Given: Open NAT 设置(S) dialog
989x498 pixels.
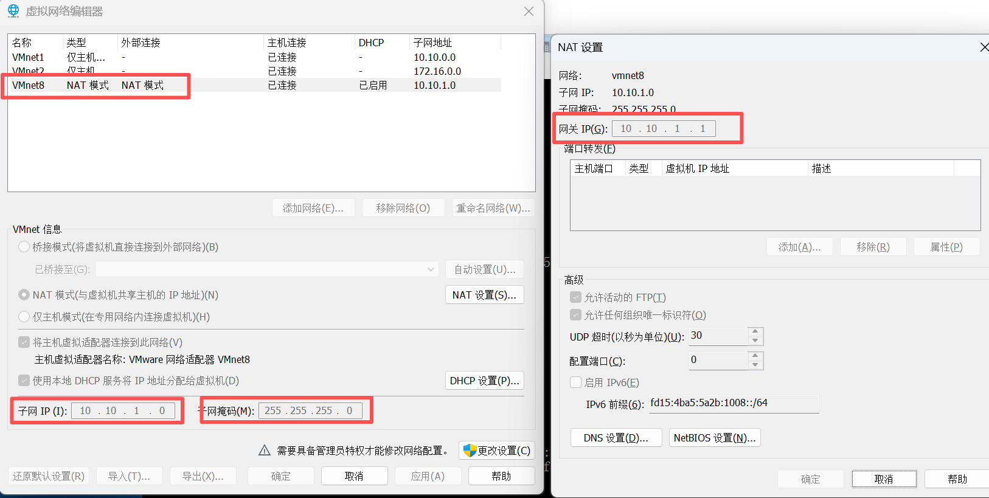Looking at the screenshot, I should click(x=485, y=295).
